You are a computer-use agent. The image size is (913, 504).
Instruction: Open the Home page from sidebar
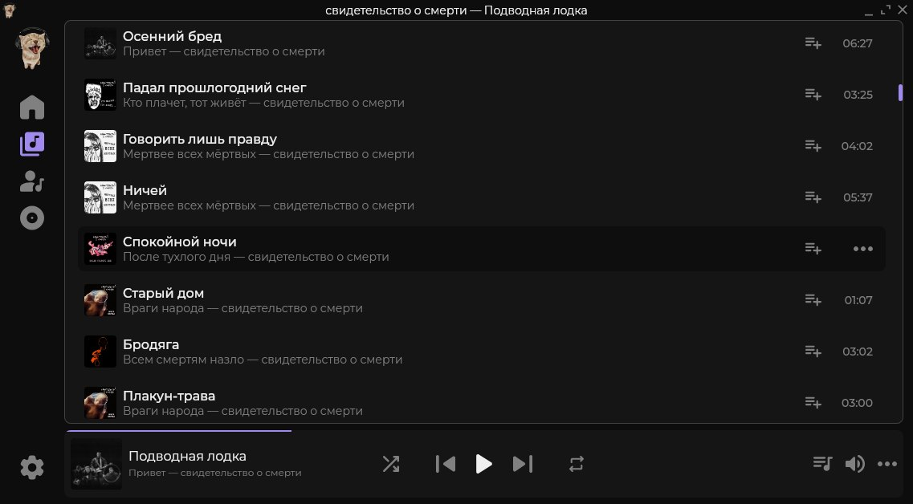[x=32, y=108]
